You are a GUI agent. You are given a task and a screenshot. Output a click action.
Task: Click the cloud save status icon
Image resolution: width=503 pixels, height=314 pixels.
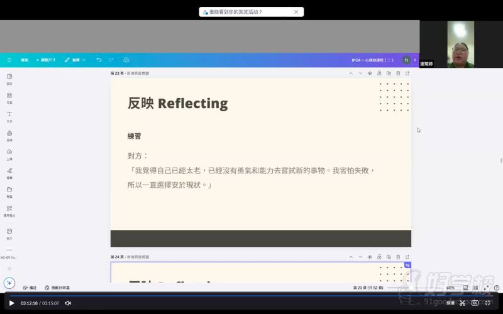[126, 60]
